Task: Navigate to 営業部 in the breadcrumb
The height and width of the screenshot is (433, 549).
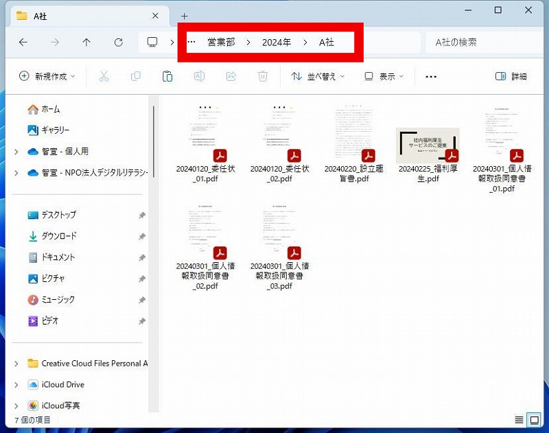Action: click(221, 43)
